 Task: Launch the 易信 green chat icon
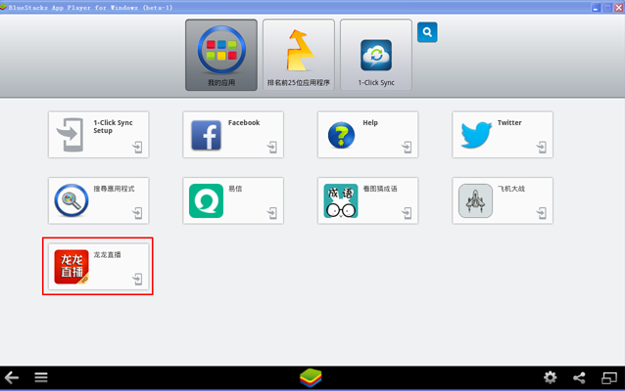(x=206, y=200)
